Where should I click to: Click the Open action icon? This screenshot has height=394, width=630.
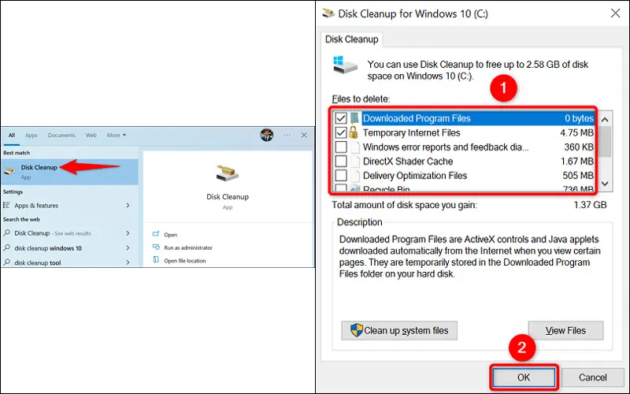pyautogui.click(x=156, y=234)
